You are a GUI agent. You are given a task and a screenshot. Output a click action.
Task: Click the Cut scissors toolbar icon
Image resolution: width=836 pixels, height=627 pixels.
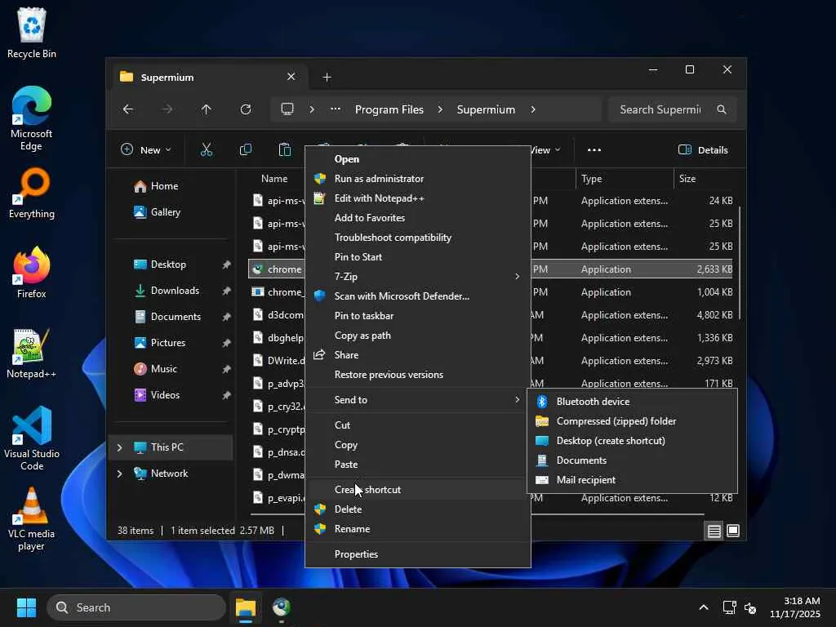[207, 150]
